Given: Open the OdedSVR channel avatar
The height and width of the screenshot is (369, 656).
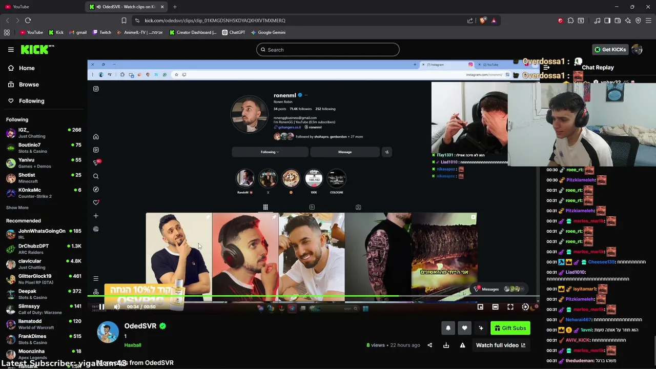Looking at the screenshot, I should 108,332.
